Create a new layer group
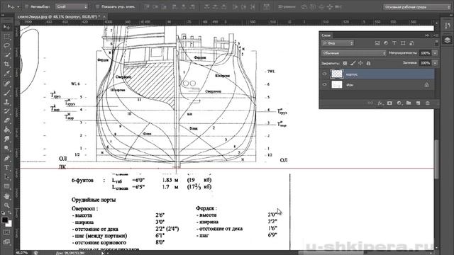Image resolution: width=454 pixels, height=255 pixels. click(x=409, y=103)
